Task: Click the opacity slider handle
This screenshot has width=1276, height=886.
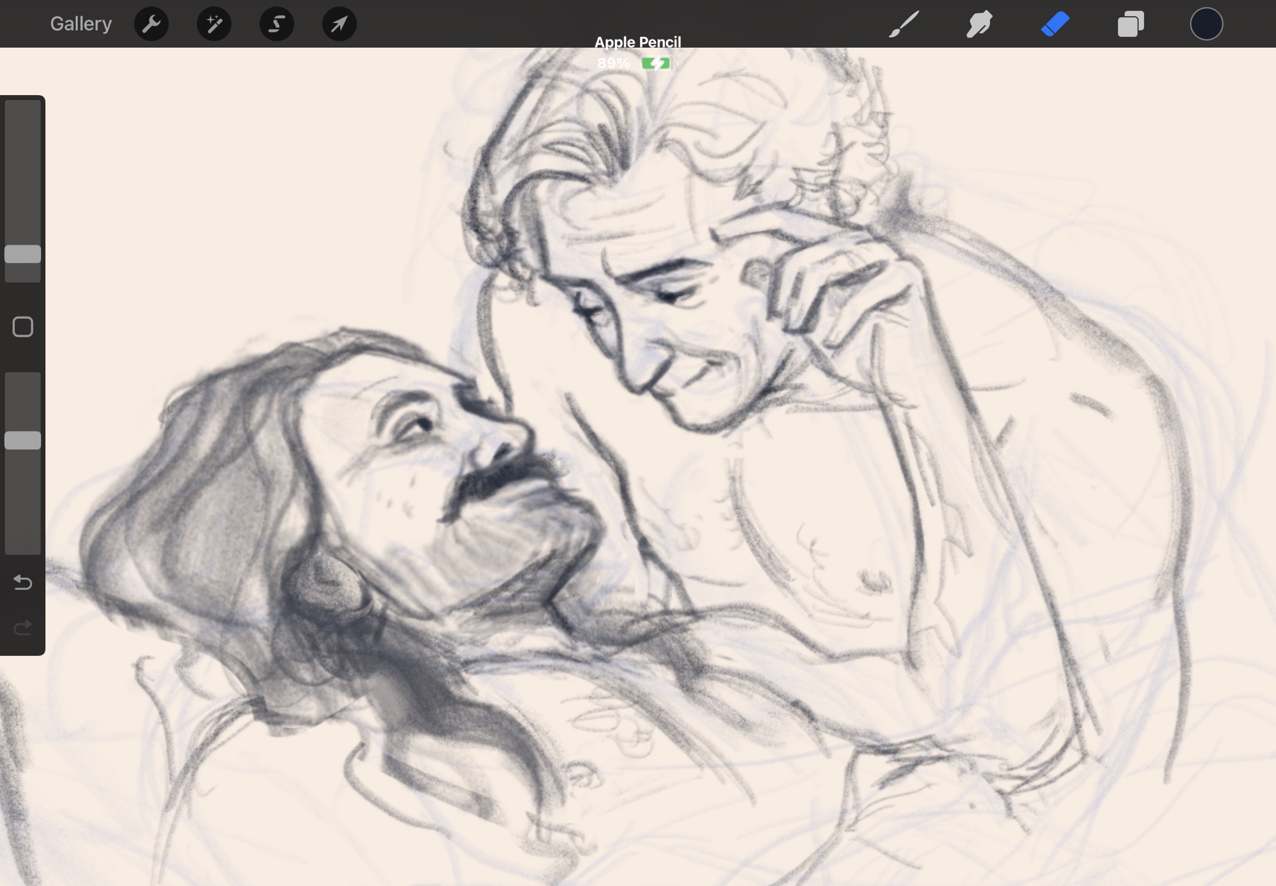Action: [x=23, y=440]
